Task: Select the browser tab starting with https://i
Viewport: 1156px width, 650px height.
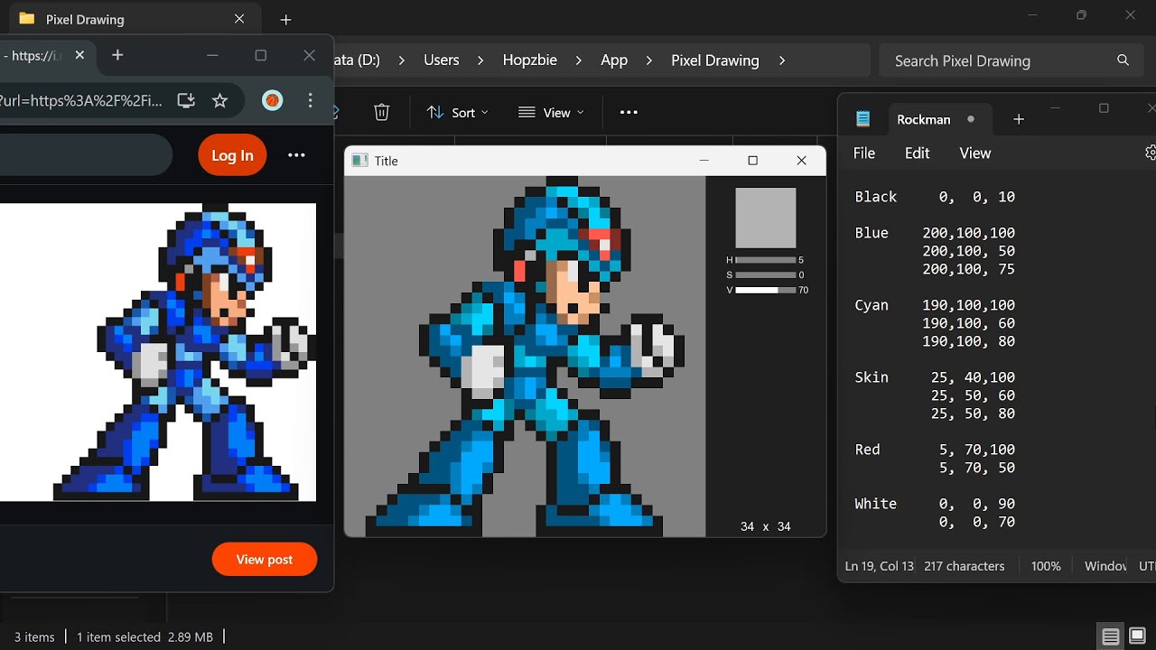Action: click(45, 55)
